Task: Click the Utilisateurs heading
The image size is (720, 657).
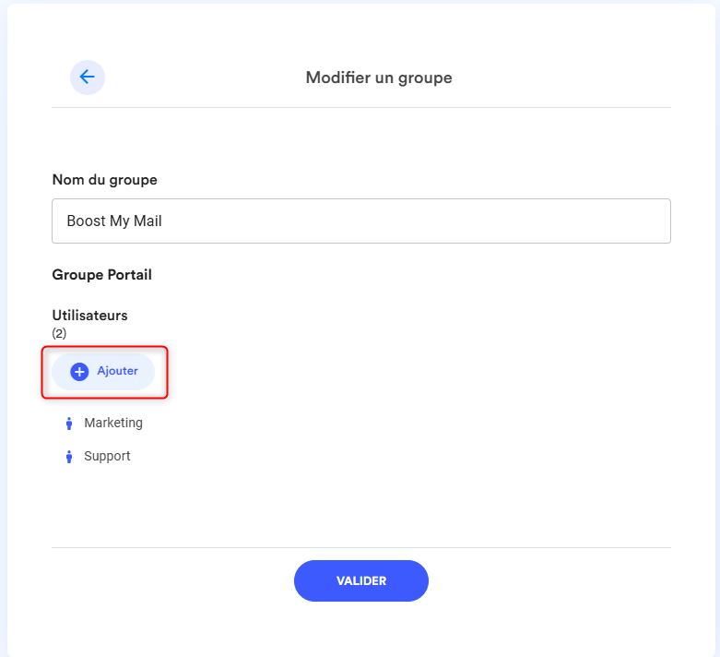Action: click(x=89, y=316)
